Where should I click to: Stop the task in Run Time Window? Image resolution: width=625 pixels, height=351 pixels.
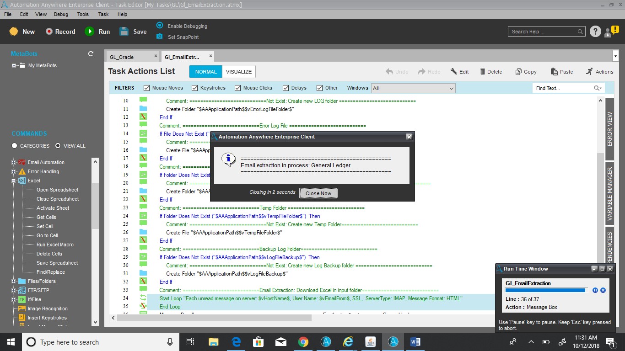[603, 290]
